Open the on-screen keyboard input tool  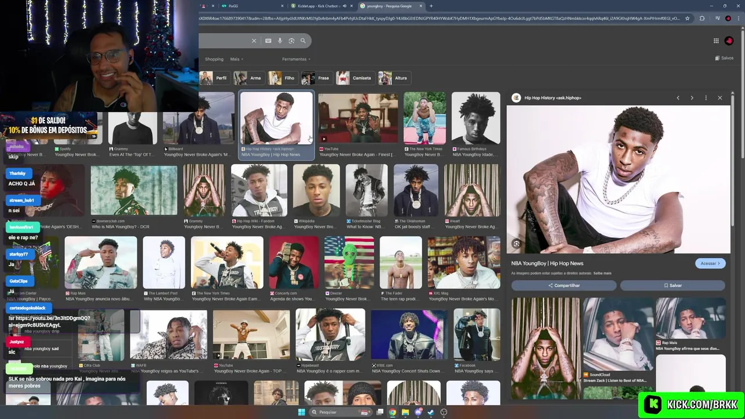click(268, 41)
